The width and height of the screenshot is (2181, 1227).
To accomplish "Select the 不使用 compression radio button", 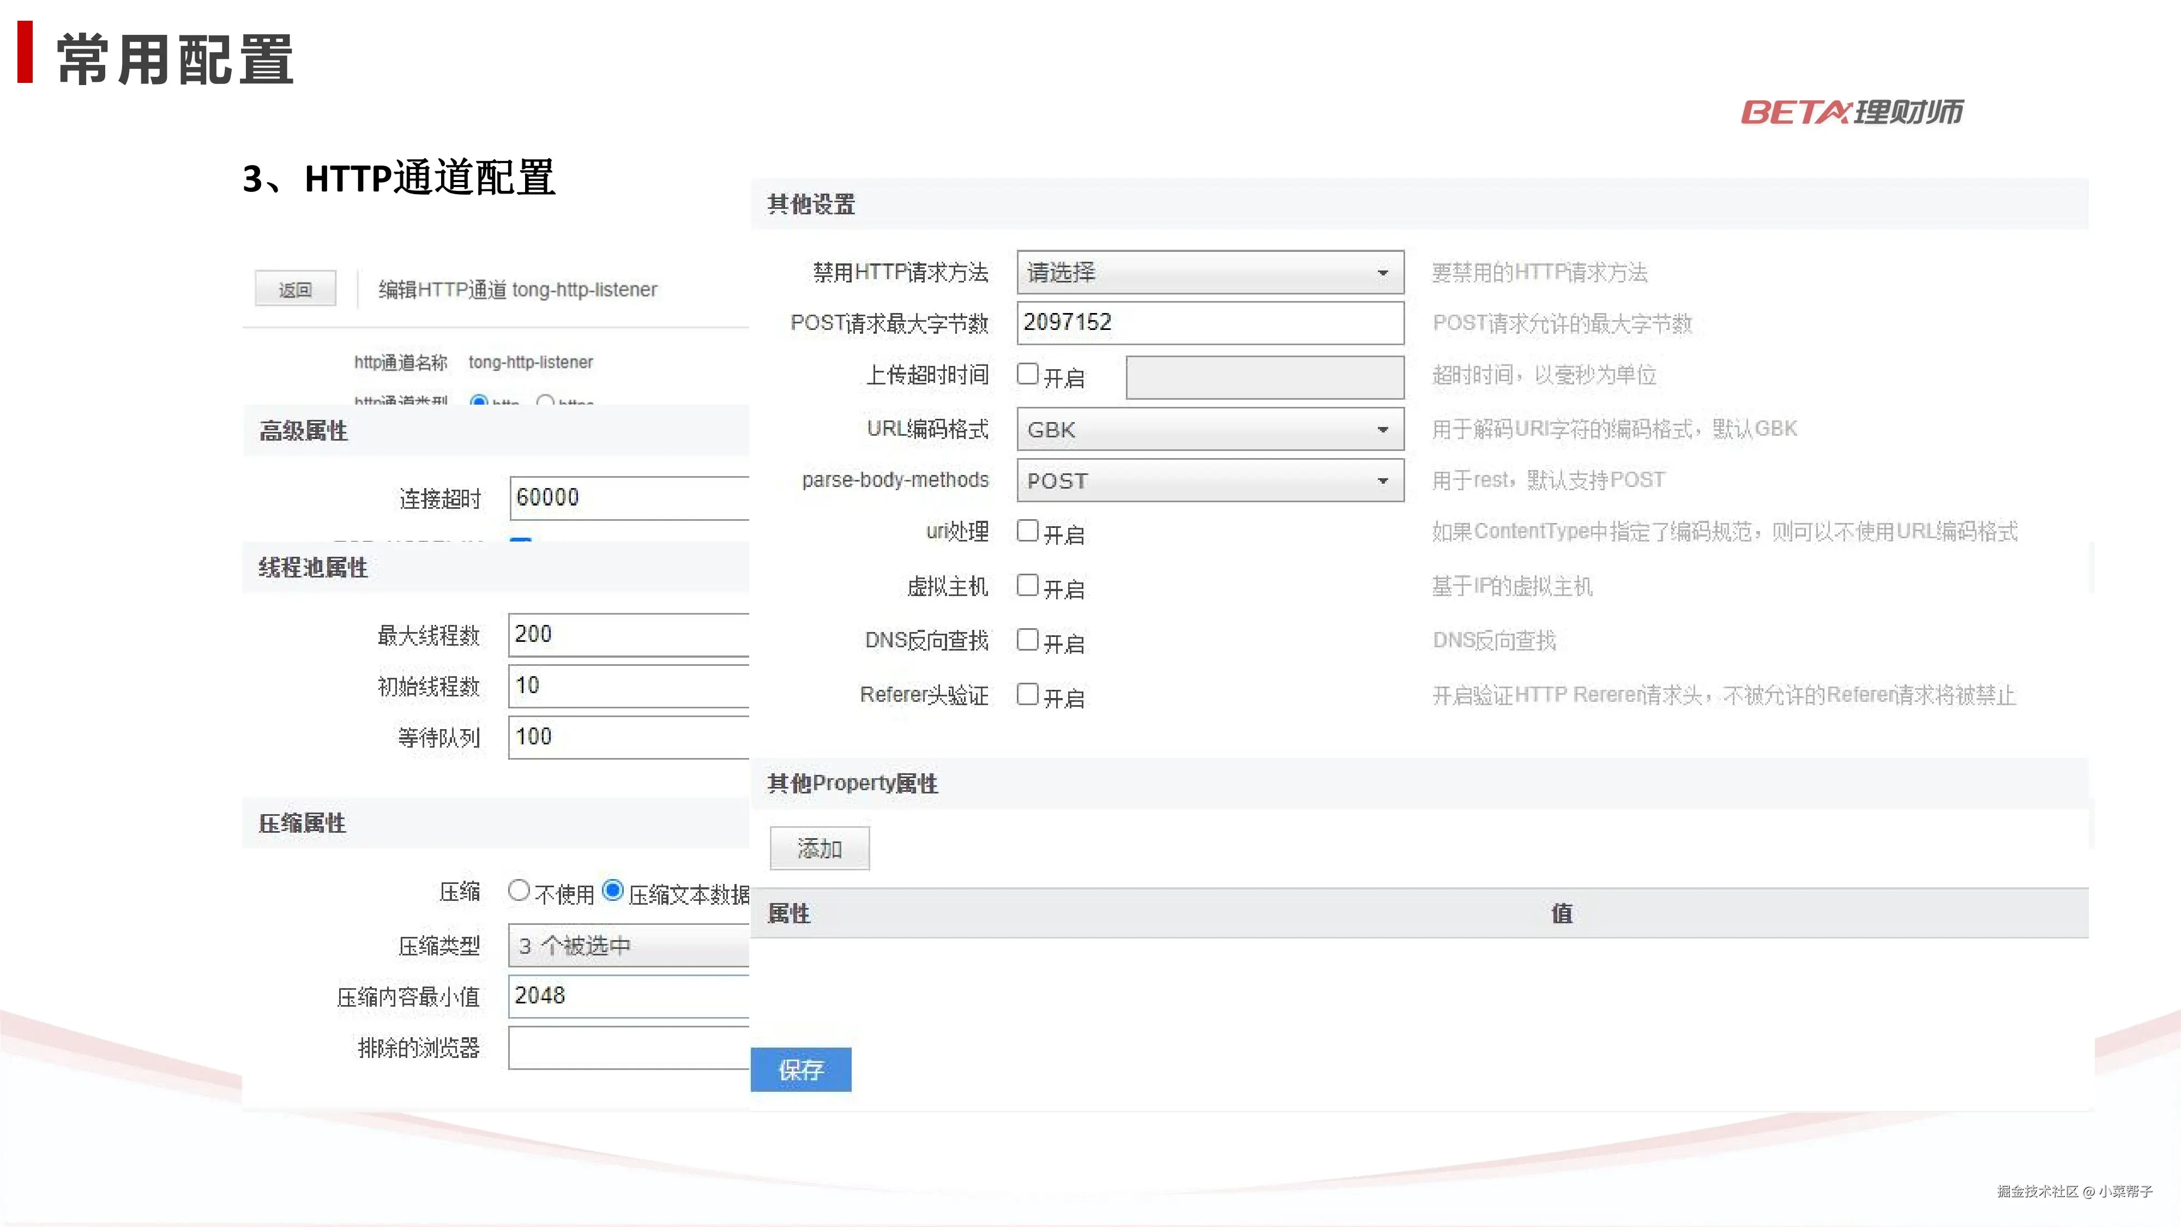I will pyautogui.click(x=519, y=890).
